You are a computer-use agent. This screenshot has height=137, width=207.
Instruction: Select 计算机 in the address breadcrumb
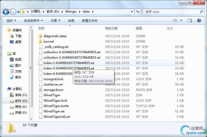coord(36,12)
